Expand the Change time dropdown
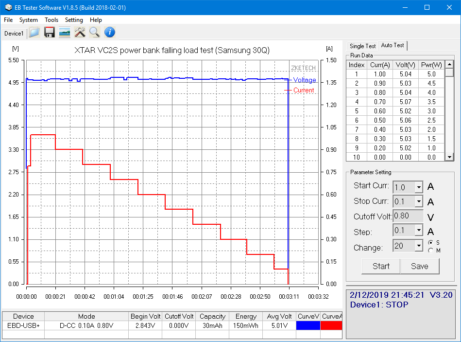Viewport: 461px width, 342px height. tap(419, 246)
